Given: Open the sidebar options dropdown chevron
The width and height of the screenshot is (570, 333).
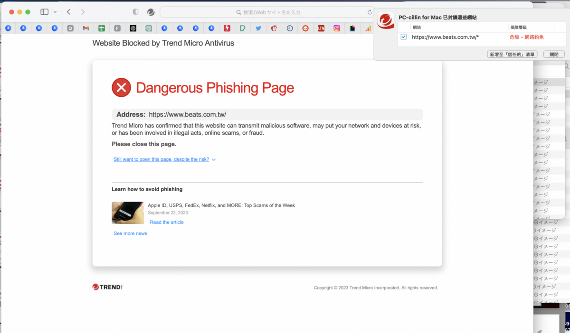Looking at the screenshot, I should (55, 12).
